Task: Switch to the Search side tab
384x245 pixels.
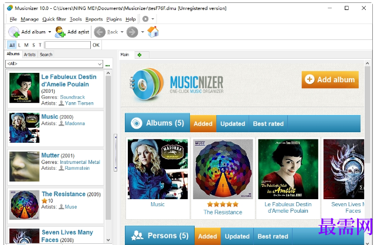Action: tap(46, 55)
